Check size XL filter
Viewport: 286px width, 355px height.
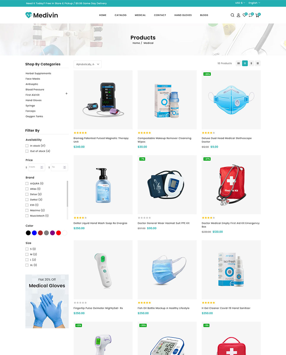[x=27, y=265]
